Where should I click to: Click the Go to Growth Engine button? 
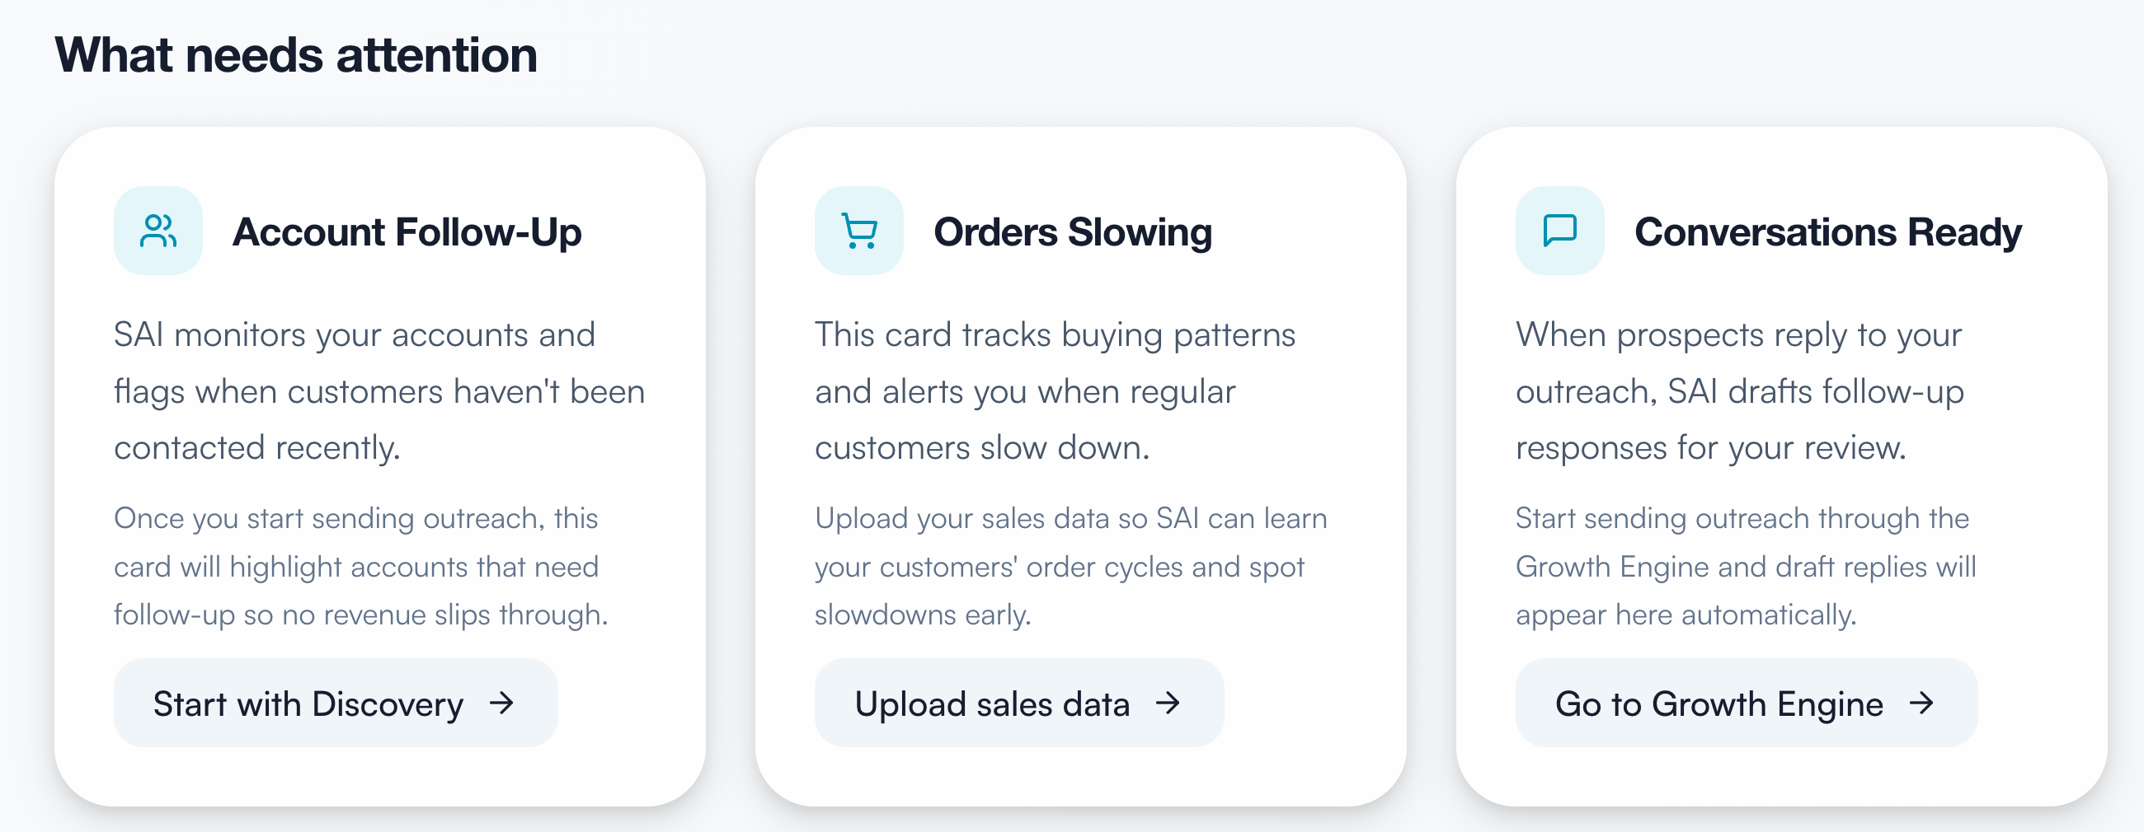[x=1747, y=703]
